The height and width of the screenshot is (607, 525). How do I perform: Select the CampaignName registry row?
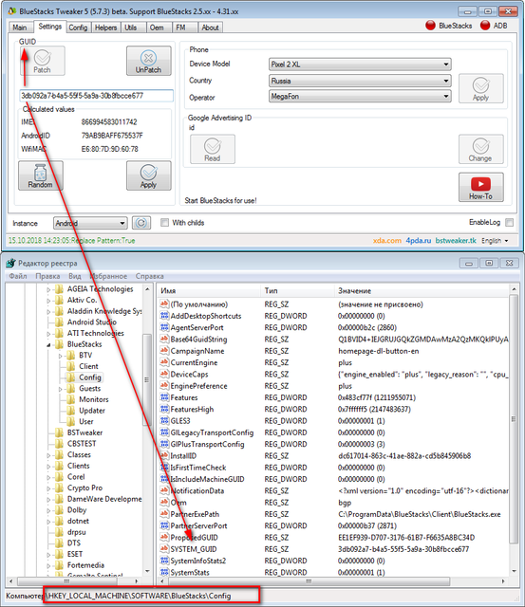tap(333, 351)
